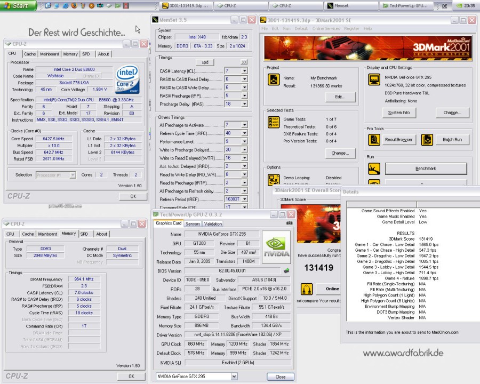480x384 pixels.
Task: Click the Options demo looping icon
Action: pyautogui.click(x=274, y=180)
